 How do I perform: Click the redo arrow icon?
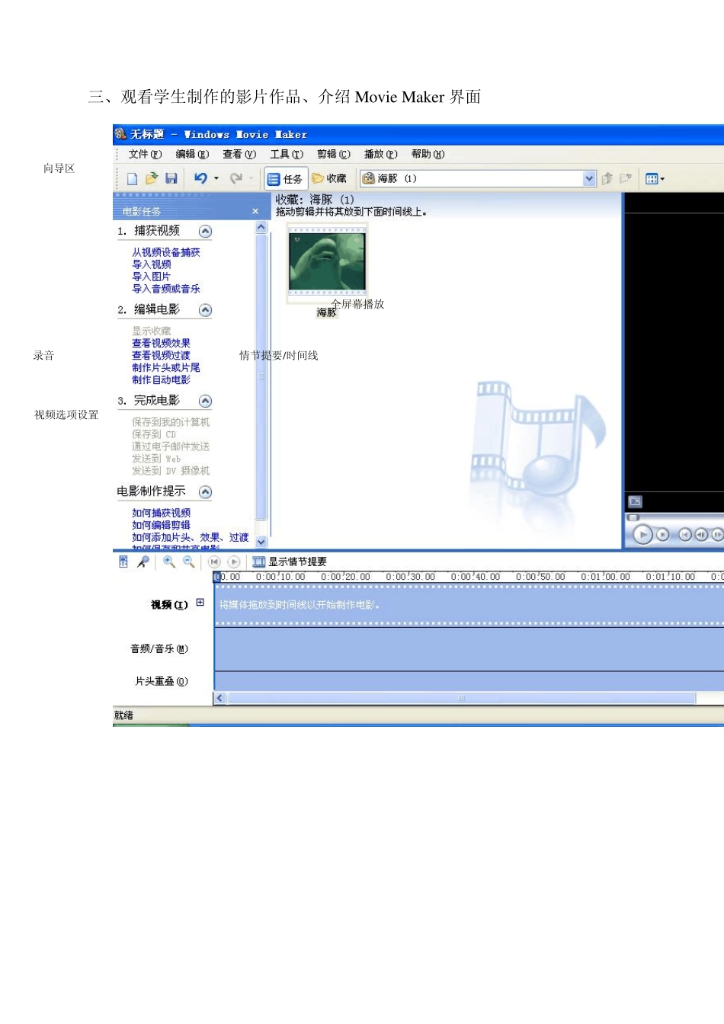pyautogui.click(x=235, y=178)
